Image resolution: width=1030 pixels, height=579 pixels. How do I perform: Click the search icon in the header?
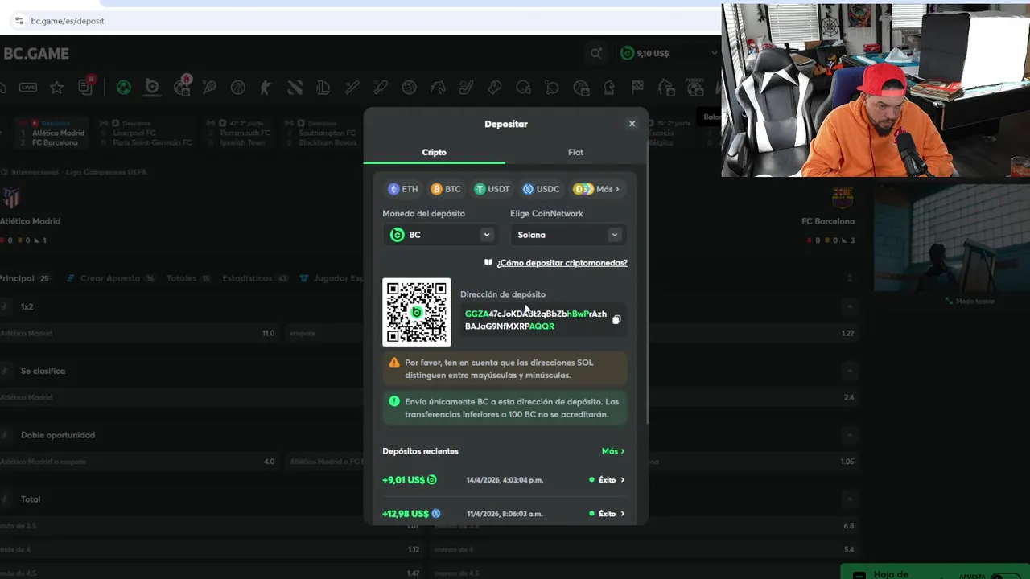click(596, 53)
